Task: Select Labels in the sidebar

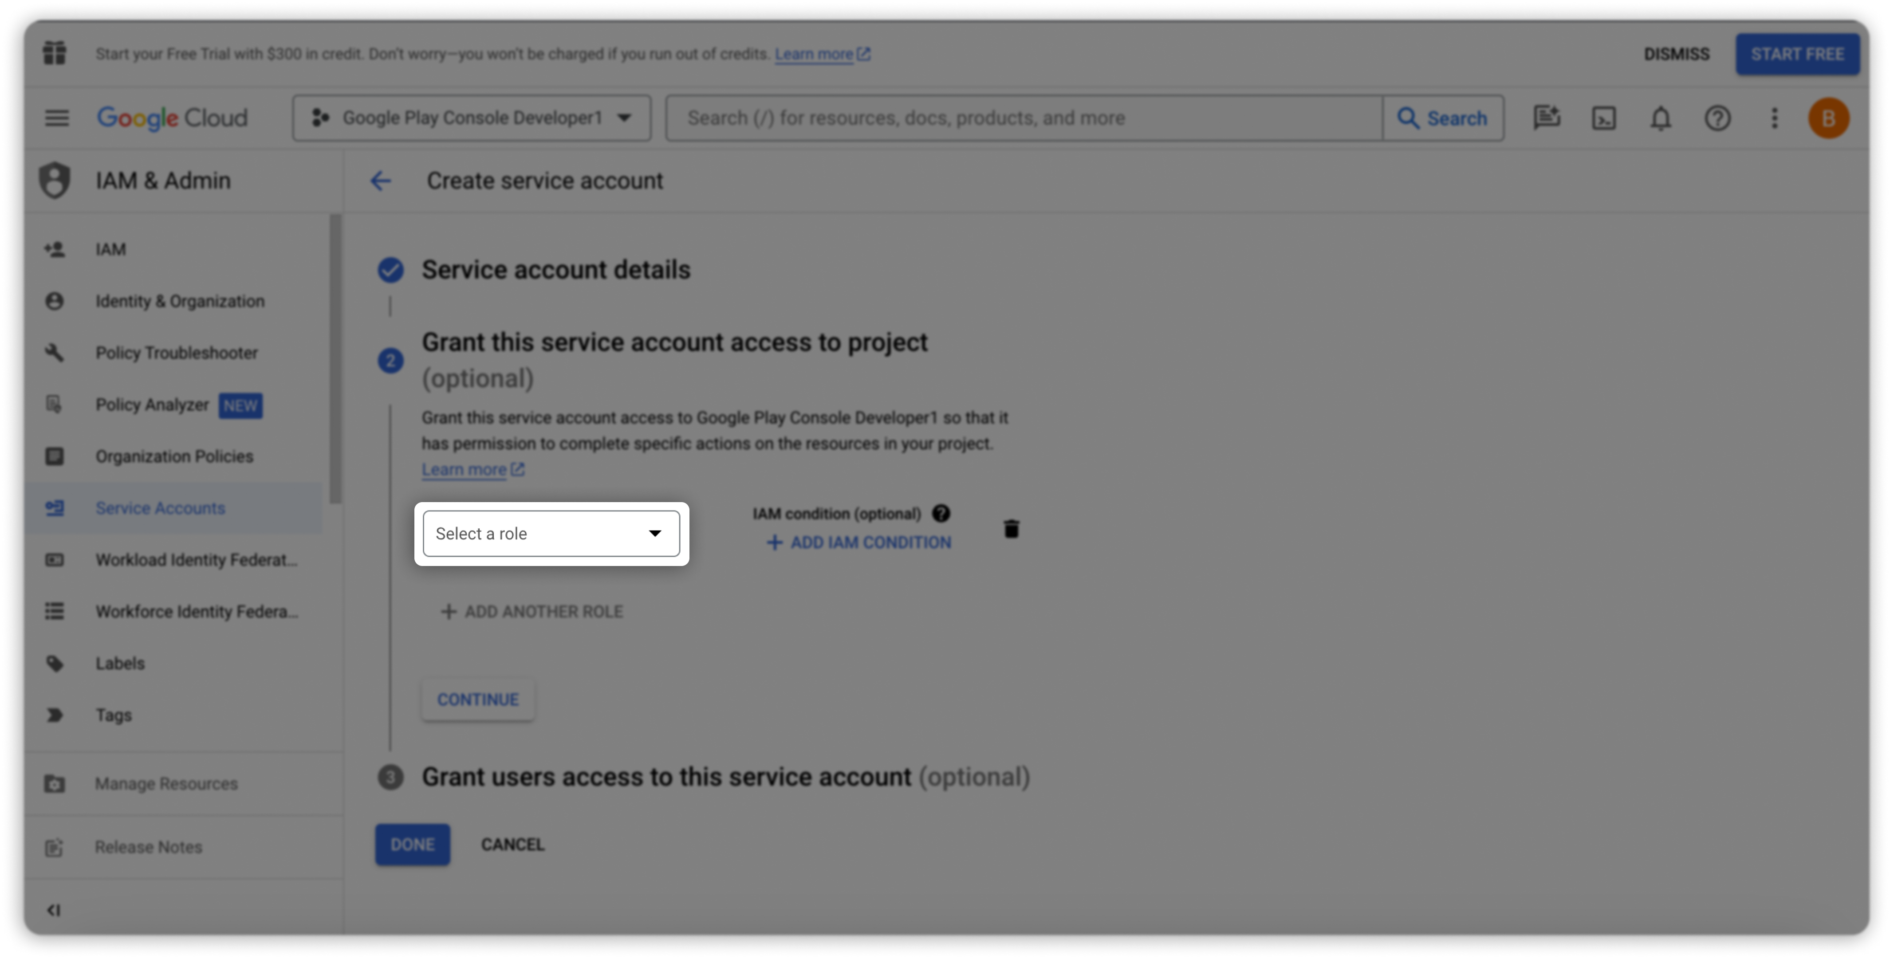Action: coord(120,663)
